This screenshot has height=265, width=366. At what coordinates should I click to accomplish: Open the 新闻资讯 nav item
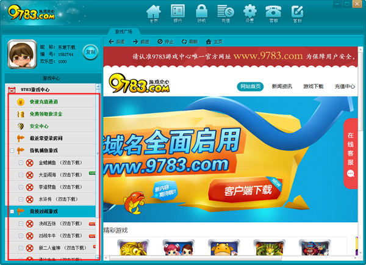tap(282, 87)
